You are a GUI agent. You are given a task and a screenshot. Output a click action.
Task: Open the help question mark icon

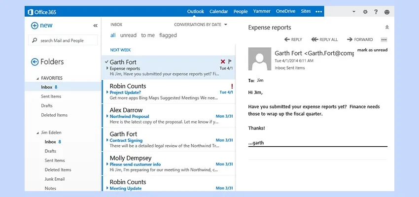click(x=376, y=12)
